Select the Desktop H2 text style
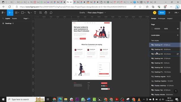Image resolution: width=181 pixels, height=102 pixels. pyautogui.click(x=165, y=49)
